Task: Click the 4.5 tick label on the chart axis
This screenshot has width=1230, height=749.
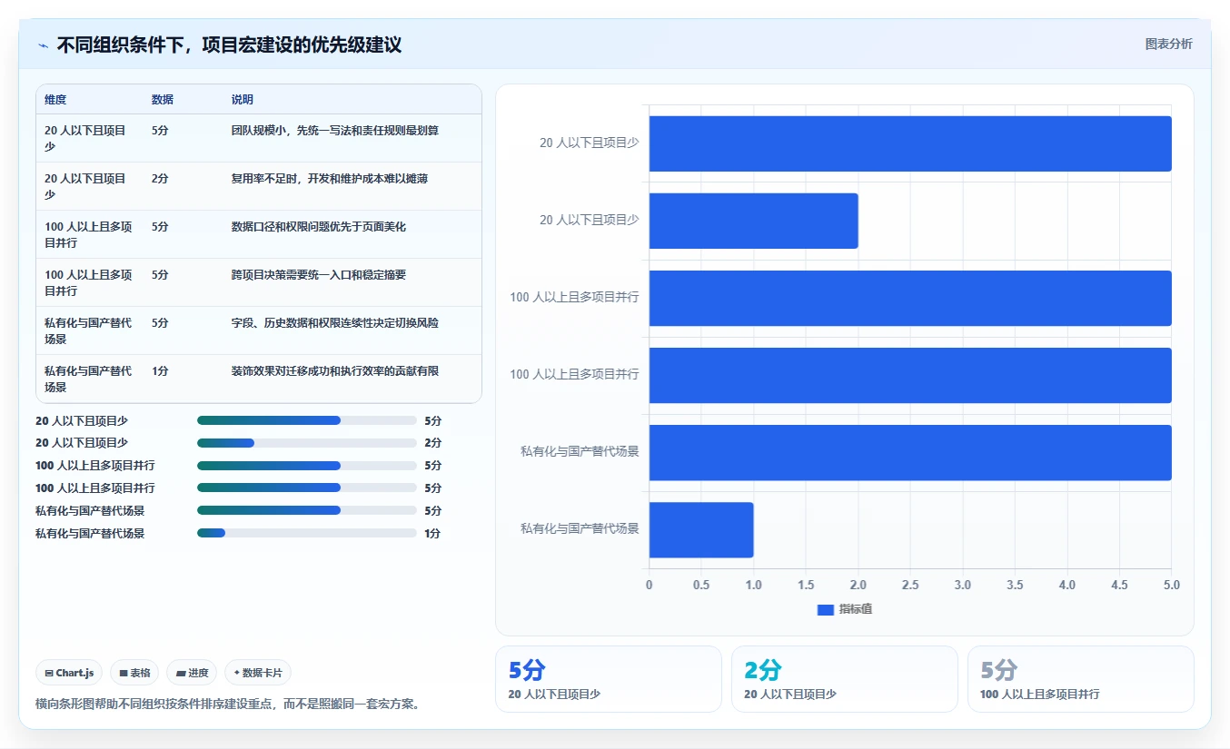Action: 1119,586
